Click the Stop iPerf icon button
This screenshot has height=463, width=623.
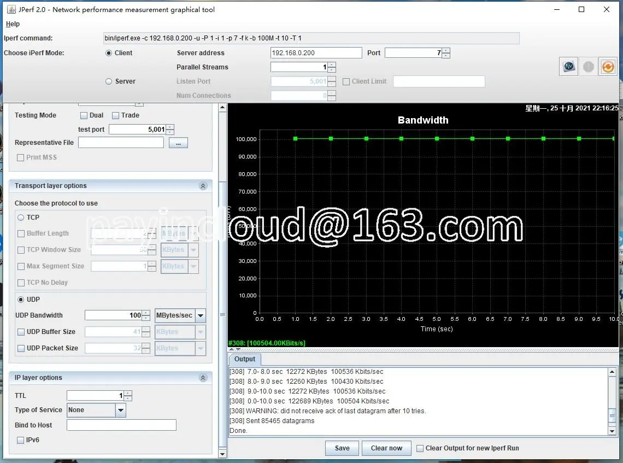click(x=589, y=66)
